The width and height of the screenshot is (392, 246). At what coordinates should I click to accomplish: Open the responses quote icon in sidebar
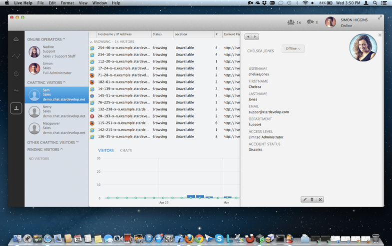pyautogui.click(x=16, y=91)
